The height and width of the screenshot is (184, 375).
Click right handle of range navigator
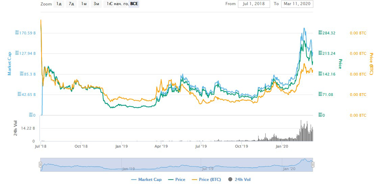point(313,165)
